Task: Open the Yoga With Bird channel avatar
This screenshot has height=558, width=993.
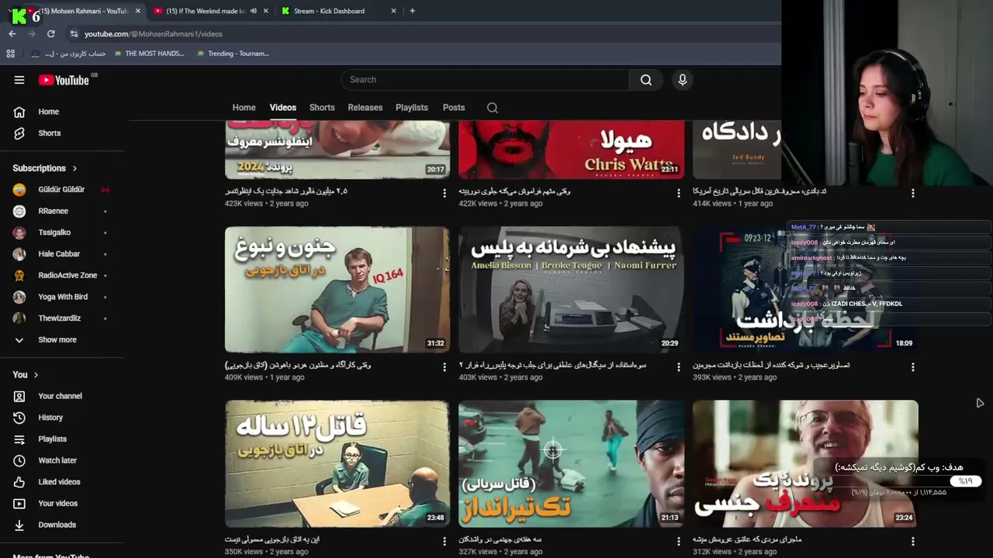Action: pyautogui.click(x=19, y=297)
